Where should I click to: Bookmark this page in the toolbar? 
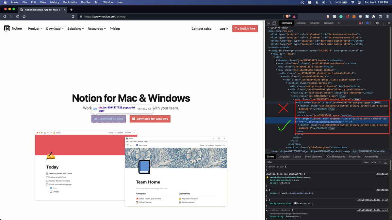(x=73, y=16)
